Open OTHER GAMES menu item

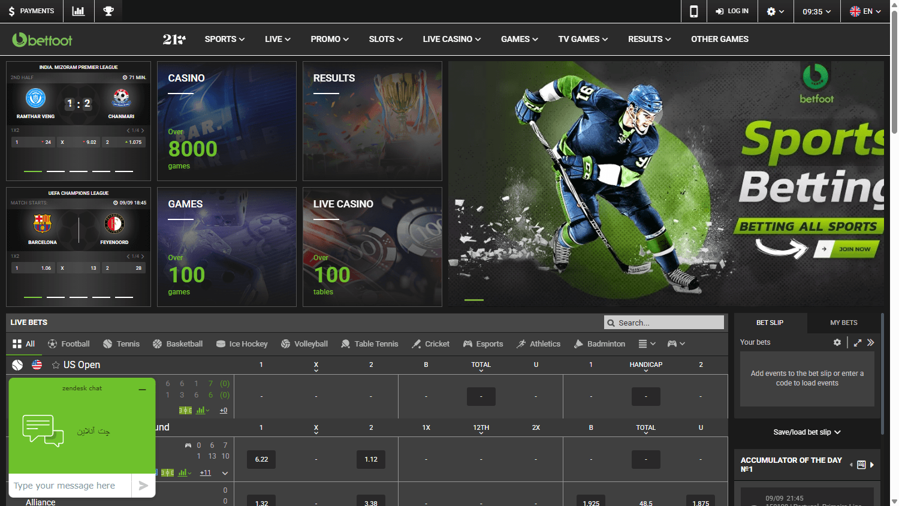click(x=720, y=39)
